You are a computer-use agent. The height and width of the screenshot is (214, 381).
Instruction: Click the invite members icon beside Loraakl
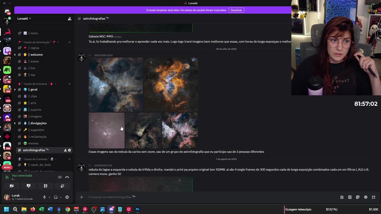coord(70,18)
